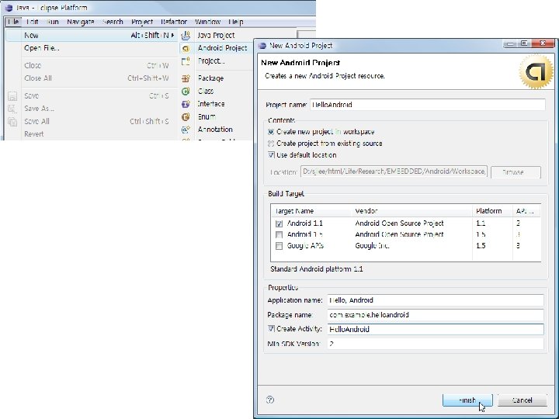
Task: Toggle the Create Activity checkbox
Action: click(x=271, y=328)
